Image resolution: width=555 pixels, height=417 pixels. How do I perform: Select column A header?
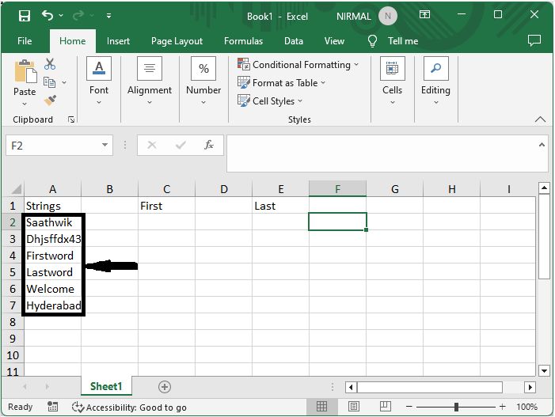pyautogui.click(x=52, y=189)
